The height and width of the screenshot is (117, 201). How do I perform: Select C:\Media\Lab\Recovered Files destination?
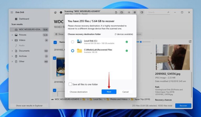pos(72,51)
